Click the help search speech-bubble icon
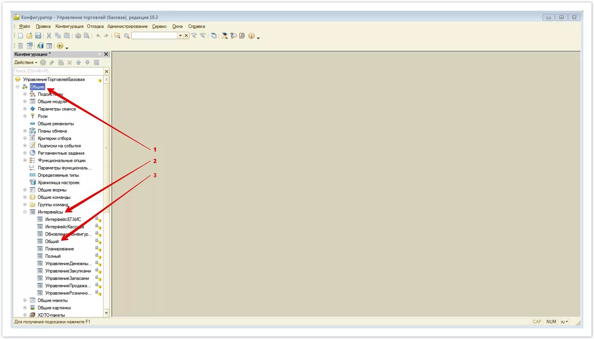Viewport: 594px width, 339px height. point(234,36)
